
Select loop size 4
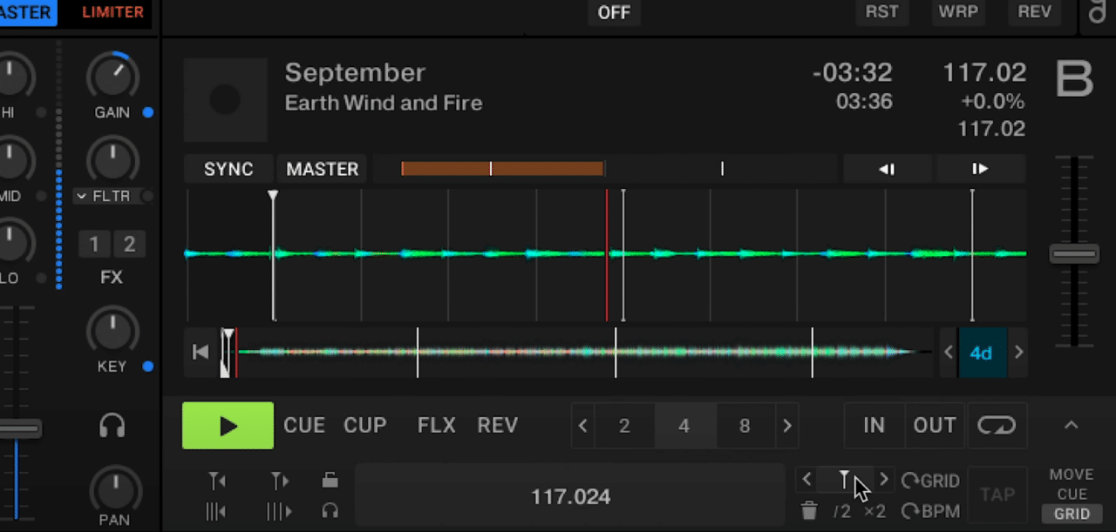pyautogui.click(x=684, y=426)
